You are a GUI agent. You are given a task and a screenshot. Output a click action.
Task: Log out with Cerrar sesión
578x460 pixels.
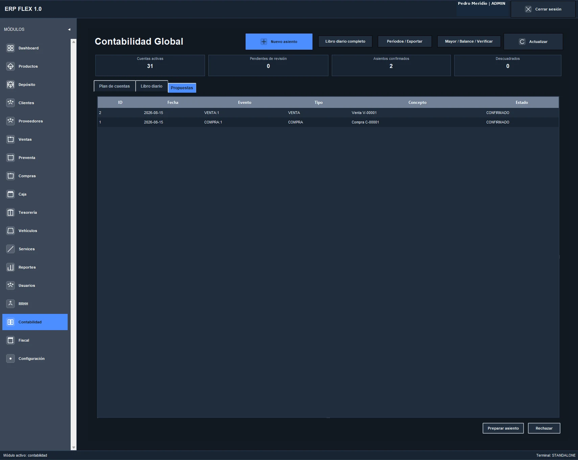[x=543, y=9]
